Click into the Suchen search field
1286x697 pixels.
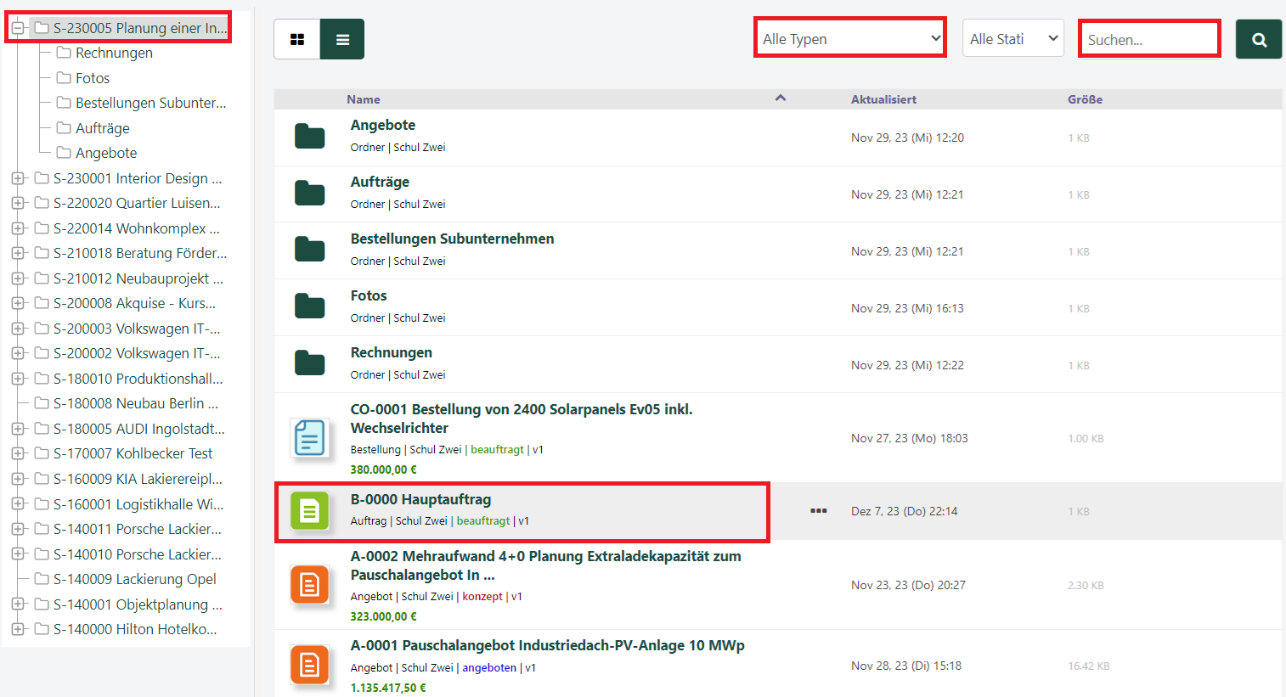click(x=1148, y=39)
